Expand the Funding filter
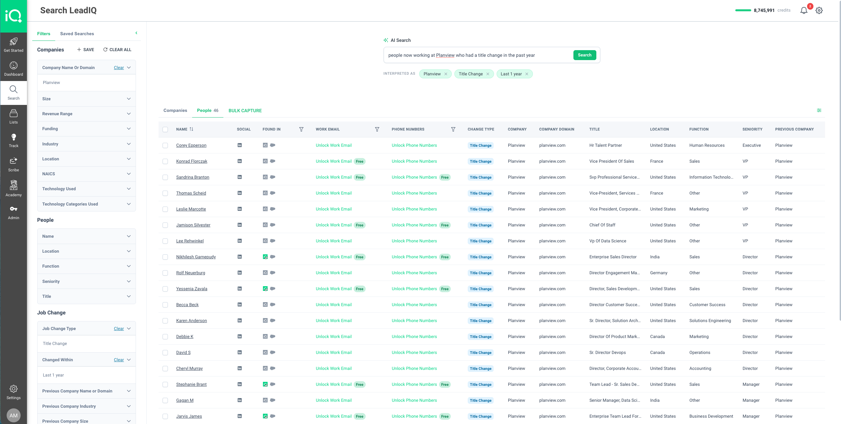 click(86, 129)
